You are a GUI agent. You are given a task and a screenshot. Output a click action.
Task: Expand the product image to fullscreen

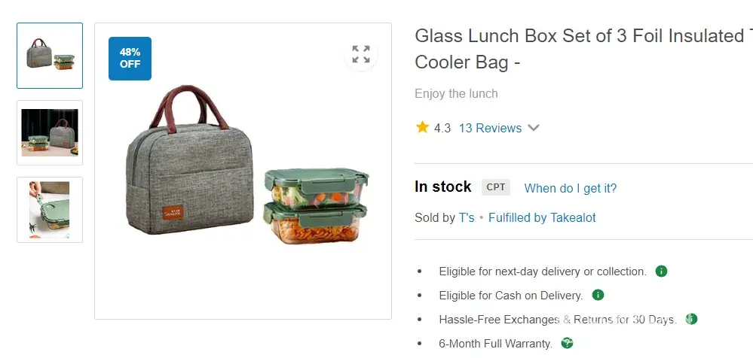361,54
